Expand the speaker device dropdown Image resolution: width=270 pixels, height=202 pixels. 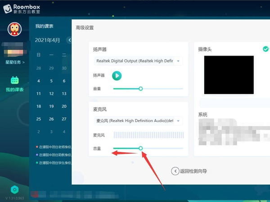(179, 61)
